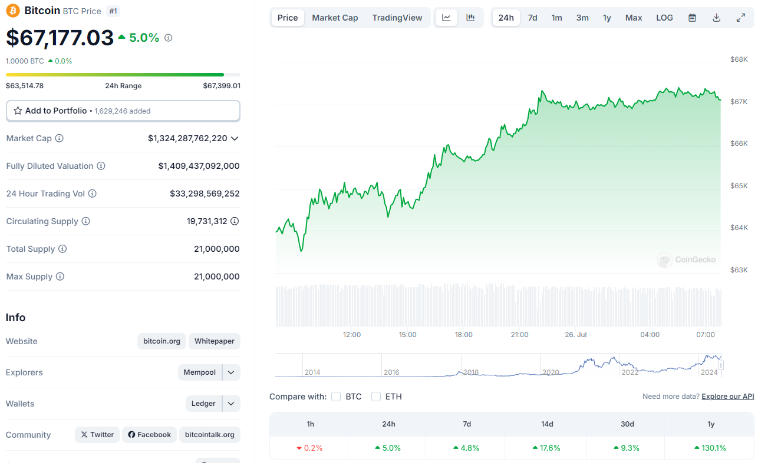The image size is (758, 463).
Task: Click the 14d 17.6% change cell
Action: pos(547,448)
